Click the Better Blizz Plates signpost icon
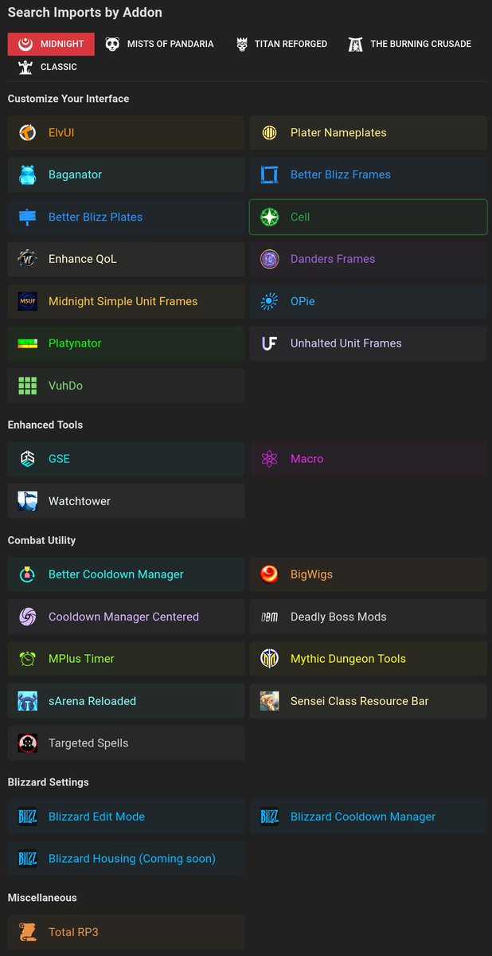 (28, 217)
